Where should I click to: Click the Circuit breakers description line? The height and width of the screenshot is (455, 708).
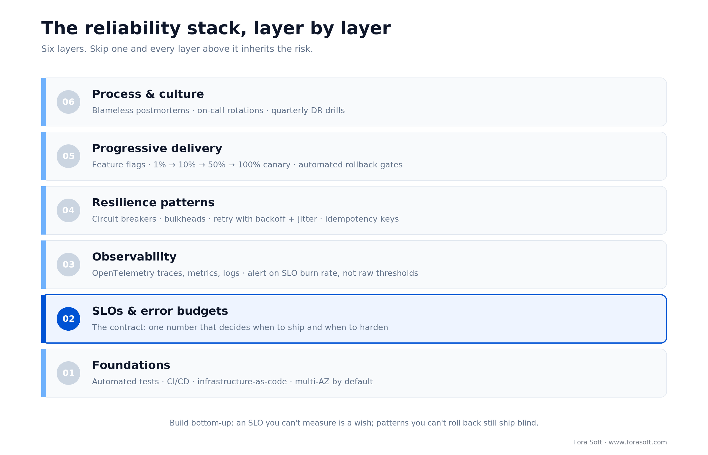pos(245,219)
